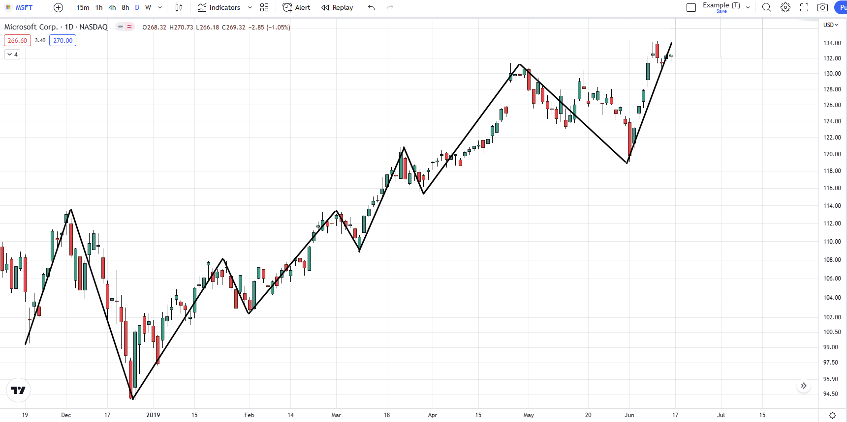This screenshot has height=422, width=847.
Task: Click the pink data status icon in legend
Action: point(129,27)
